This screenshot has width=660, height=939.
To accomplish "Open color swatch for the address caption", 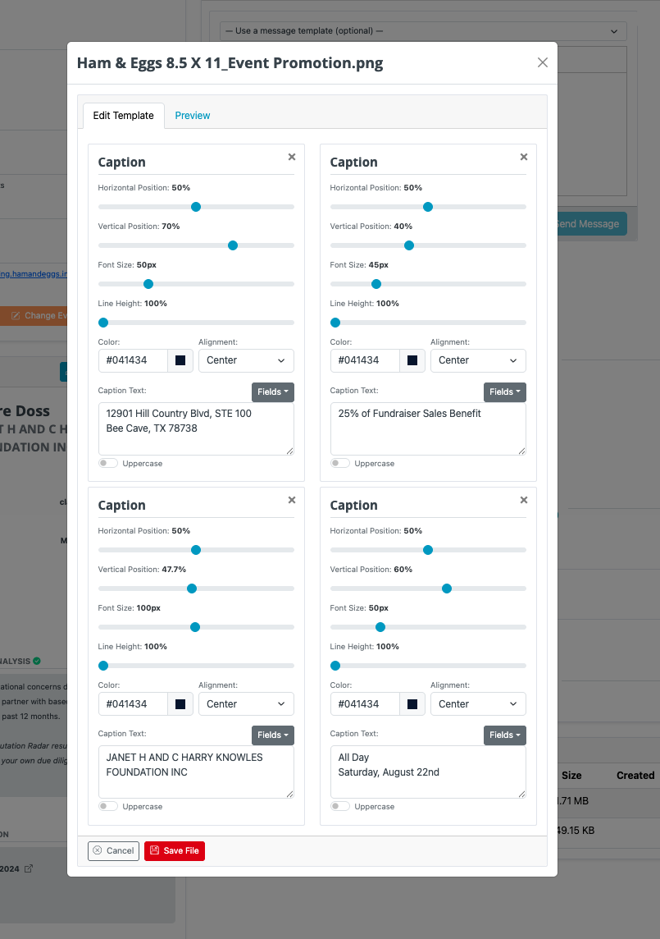I will [180, 360].
